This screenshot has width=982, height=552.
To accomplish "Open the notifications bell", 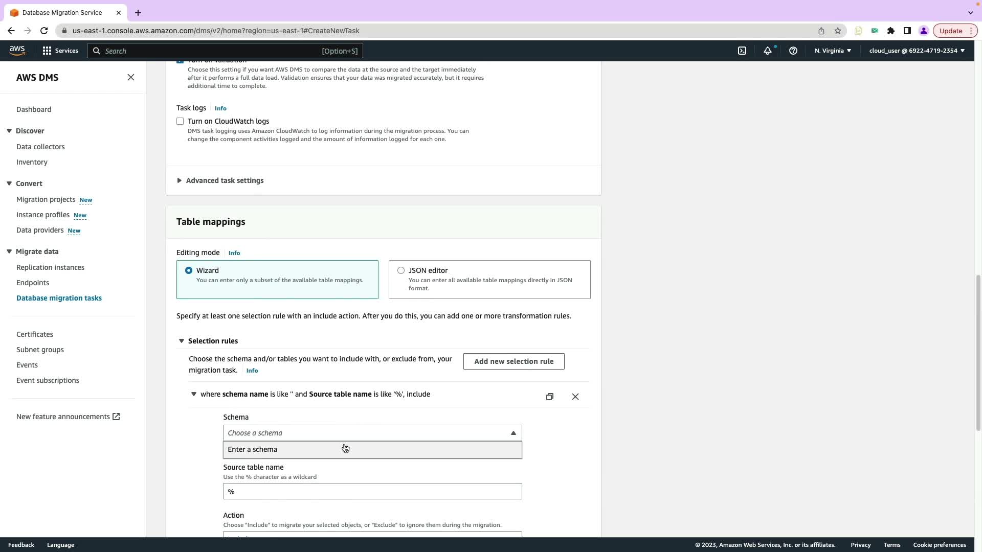I will (768, 51).
